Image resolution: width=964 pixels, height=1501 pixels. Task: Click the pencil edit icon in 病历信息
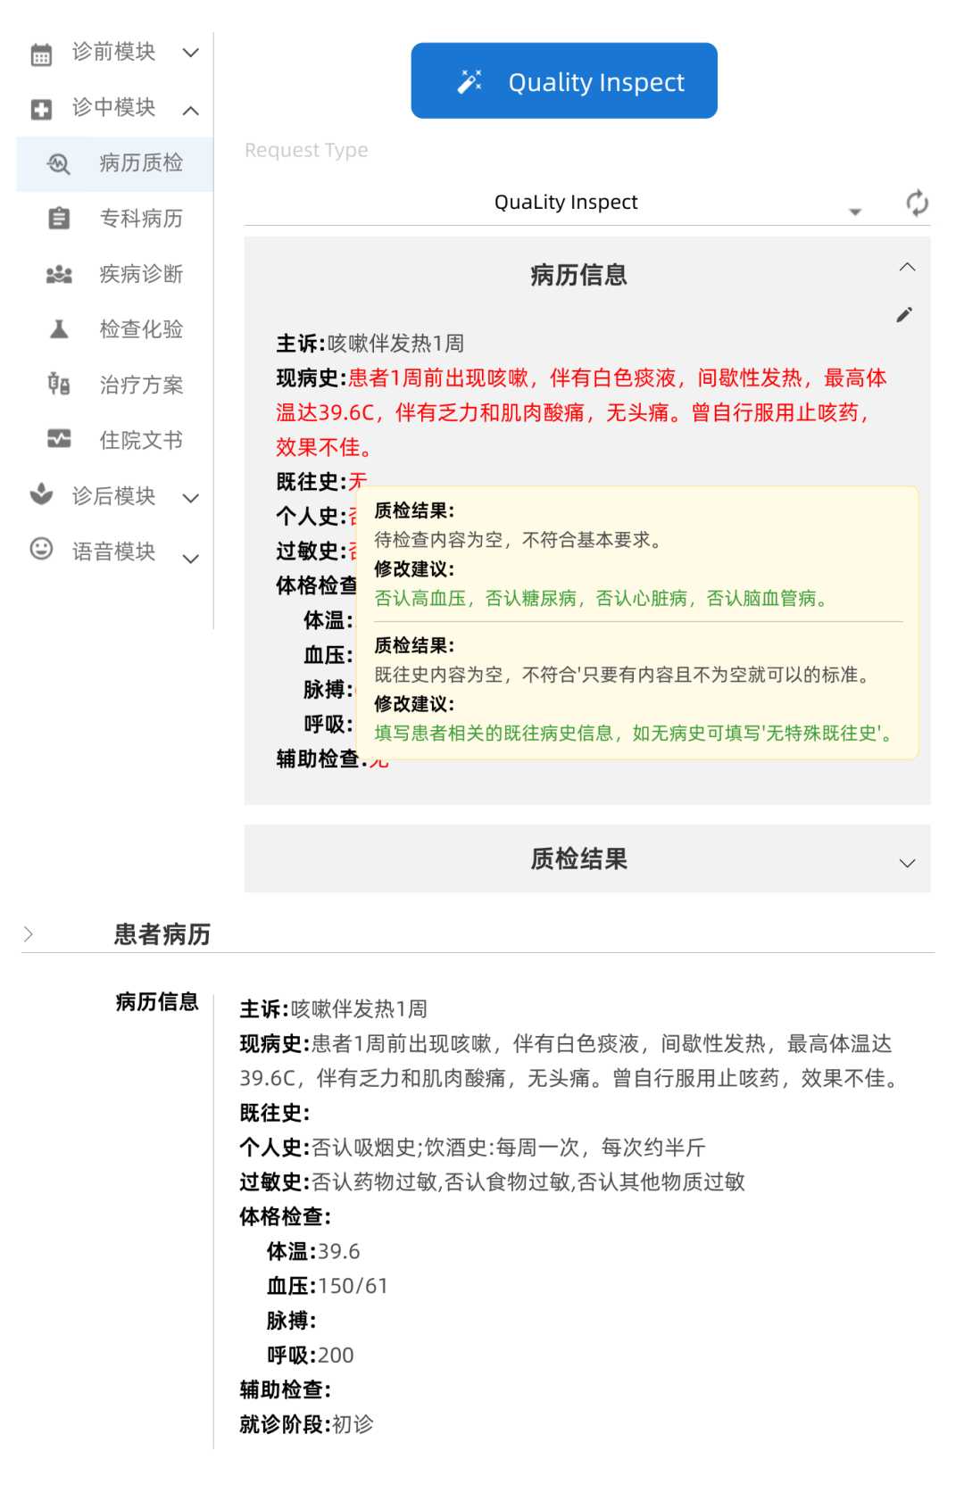tap(904, 314)
